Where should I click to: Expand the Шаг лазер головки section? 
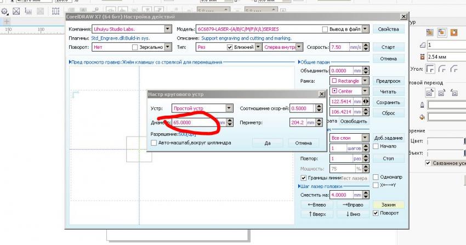[298, 186]
